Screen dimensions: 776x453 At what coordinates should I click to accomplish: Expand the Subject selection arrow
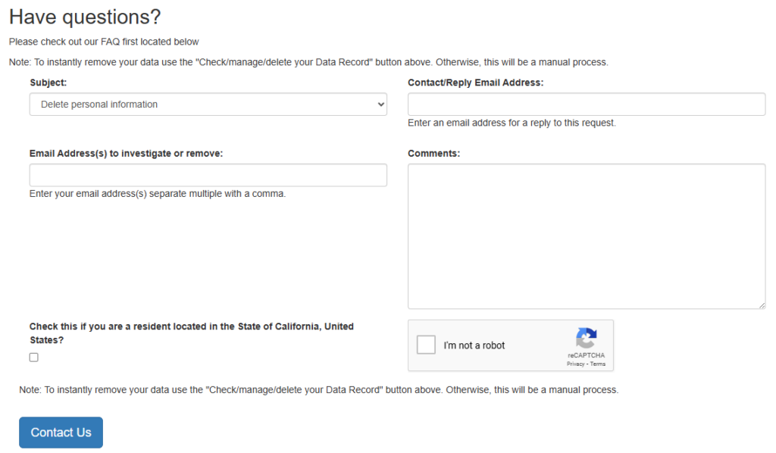click(x=381, y=104)
